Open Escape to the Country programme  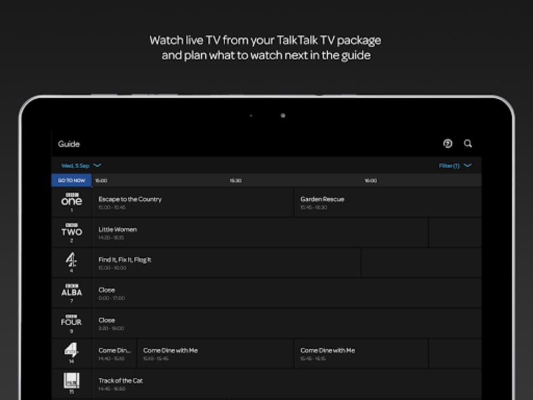[x=193, y=202]
